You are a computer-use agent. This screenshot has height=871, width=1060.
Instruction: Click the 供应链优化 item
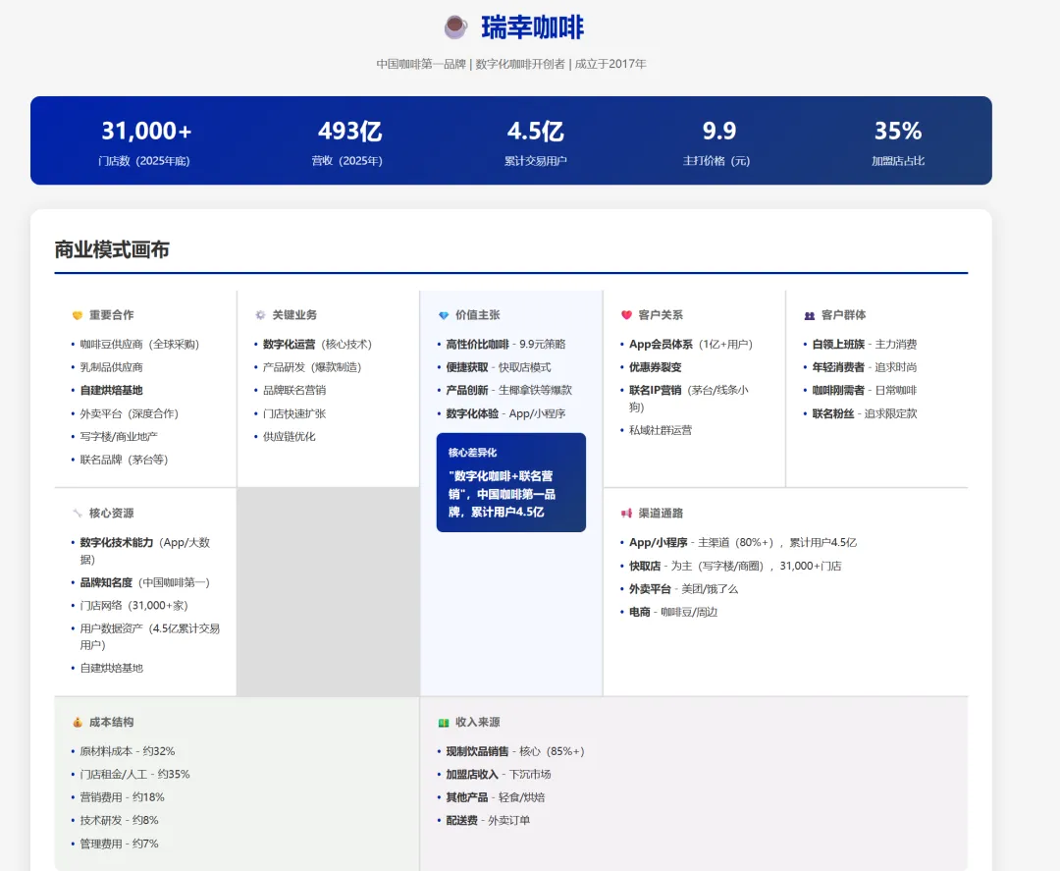click(x=290, y=437)
